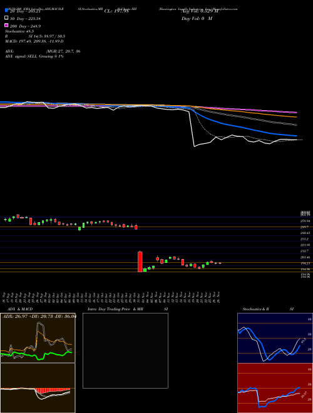Click the 'Avg Vol: 0.529 M' text
Screen dimensions: 313x413
(x=200, y=11)
